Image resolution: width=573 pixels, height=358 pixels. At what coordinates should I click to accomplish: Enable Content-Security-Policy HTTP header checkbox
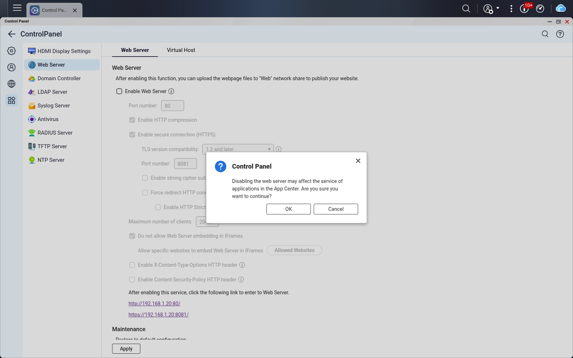(132, 280)
